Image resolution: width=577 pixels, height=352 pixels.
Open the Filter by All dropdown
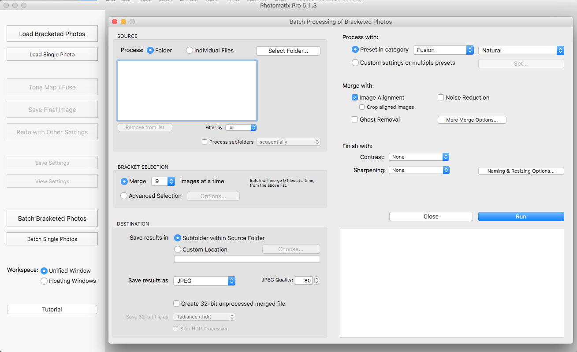[241, 128]
